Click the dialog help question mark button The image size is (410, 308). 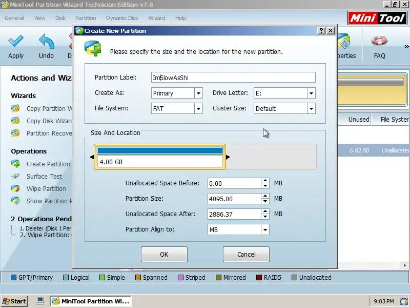(321, 31)
